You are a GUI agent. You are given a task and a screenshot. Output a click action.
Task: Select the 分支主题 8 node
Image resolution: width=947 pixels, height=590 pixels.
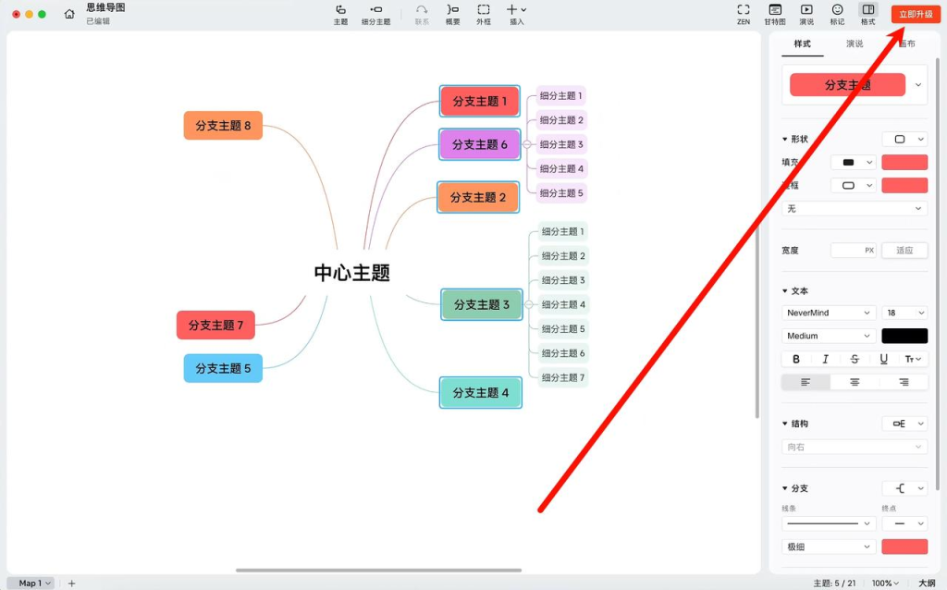point(223,126)
